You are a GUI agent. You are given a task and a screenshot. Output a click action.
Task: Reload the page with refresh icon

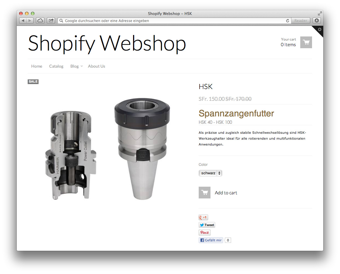click(288, 21)
